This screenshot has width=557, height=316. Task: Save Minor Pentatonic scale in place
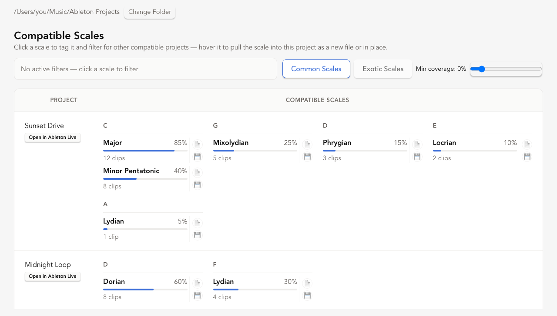click(198, 185)
